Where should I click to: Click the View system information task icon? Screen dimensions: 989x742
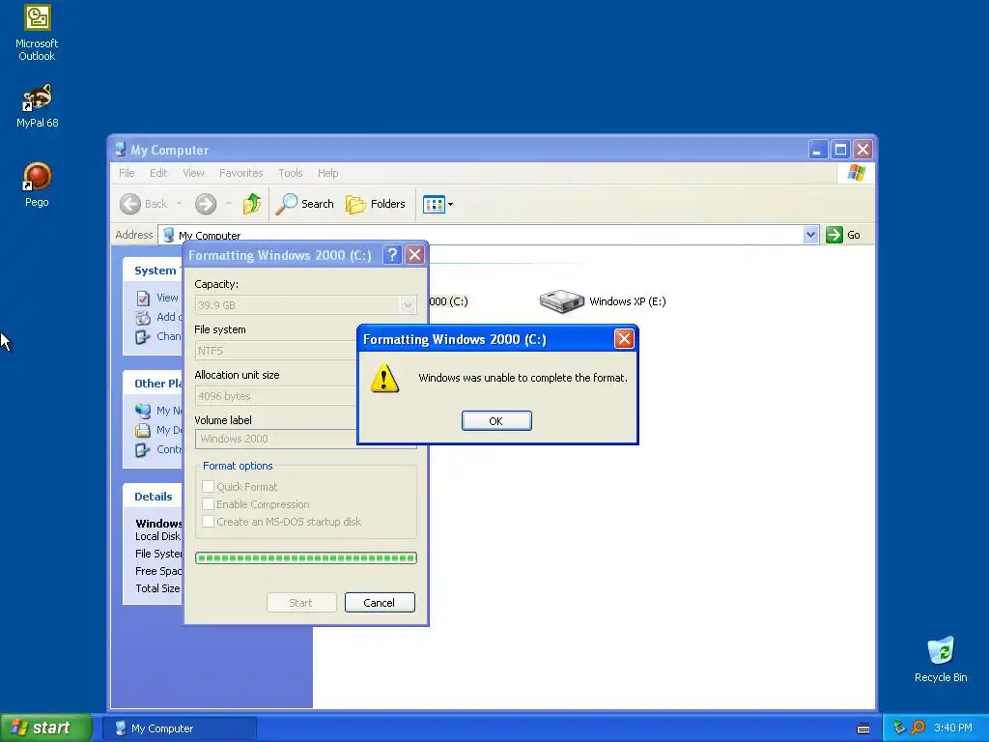143,298
